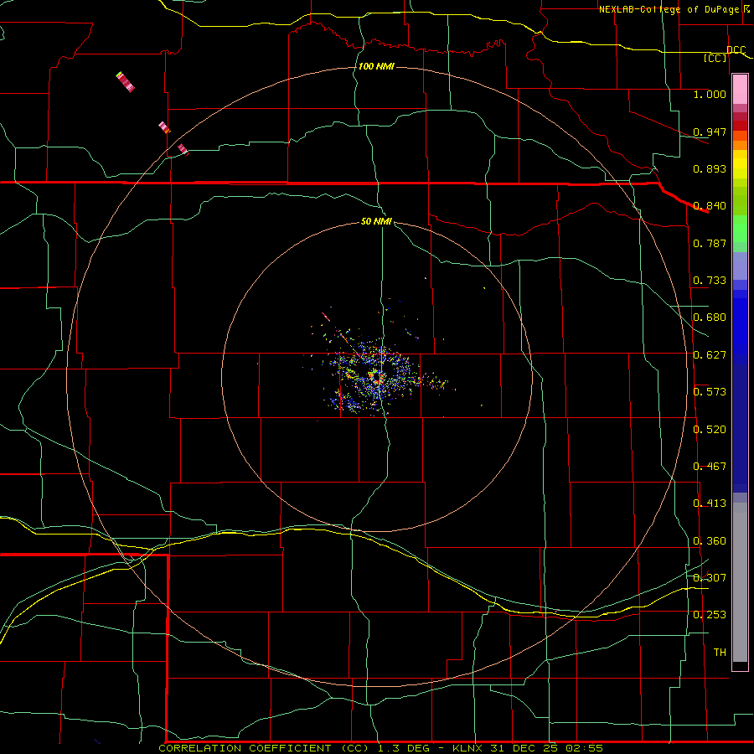Click the 0.733 scale value
The height and width of the screenshot is (754, 754).
[710, 281]
